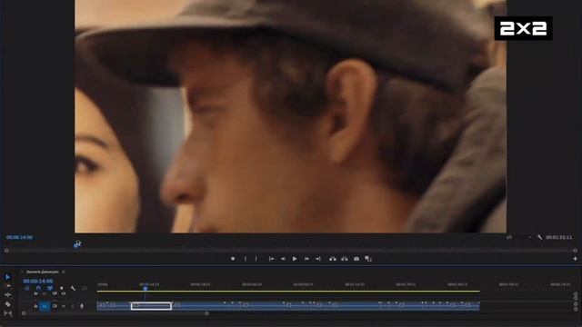Viewport: 582px width, 327px height.
Task: Click the Mark Out button
Action: click(x=256, y=259)
